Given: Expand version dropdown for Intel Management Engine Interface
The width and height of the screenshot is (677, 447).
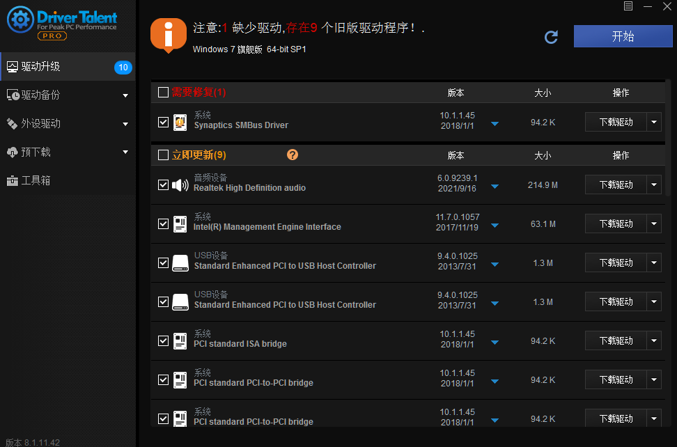Looking at the screenshot, I should coord(495,226).
